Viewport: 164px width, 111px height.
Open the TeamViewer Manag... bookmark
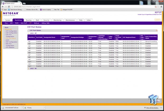(x=15, y=10)
